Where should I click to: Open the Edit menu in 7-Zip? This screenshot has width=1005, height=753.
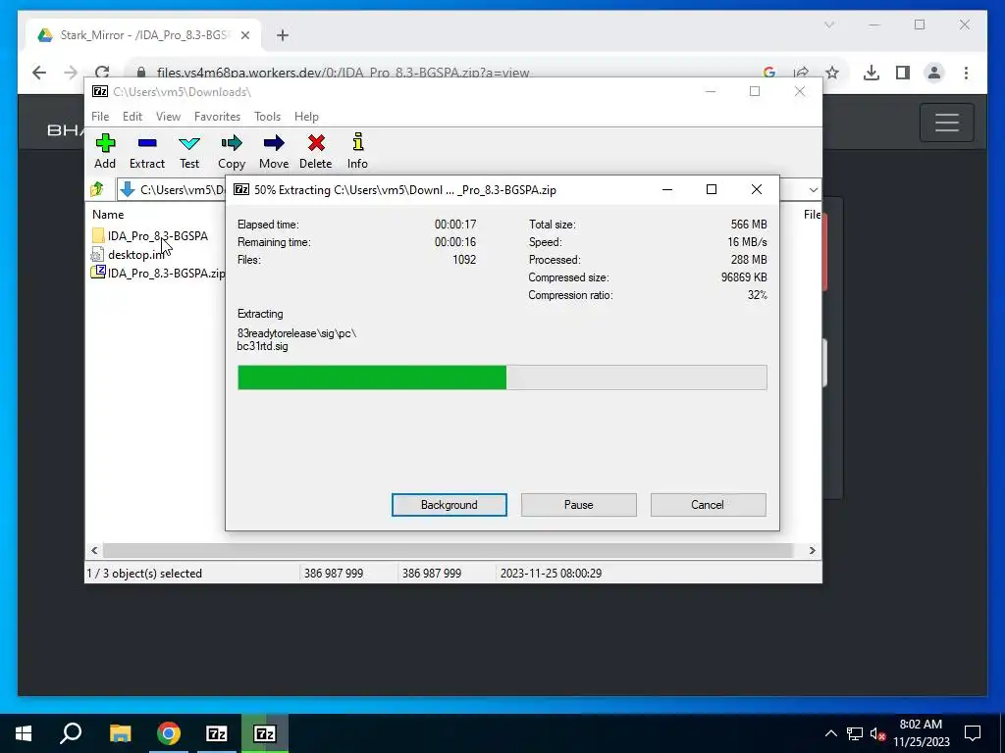pyautogui.click(x=132, y=117)
